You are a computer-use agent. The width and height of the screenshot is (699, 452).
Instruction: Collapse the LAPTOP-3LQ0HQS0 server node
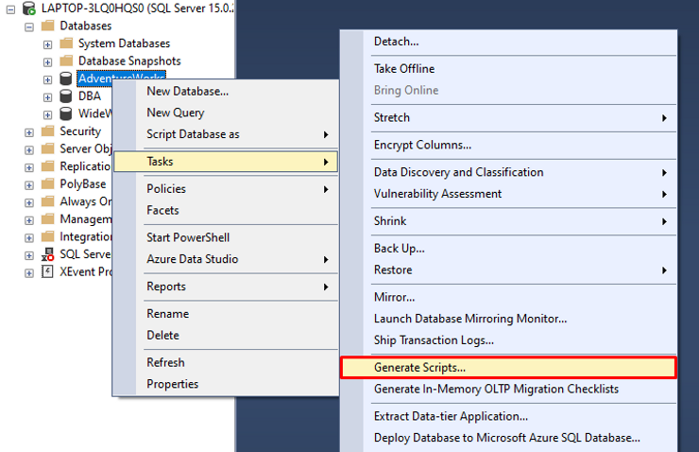10,9
